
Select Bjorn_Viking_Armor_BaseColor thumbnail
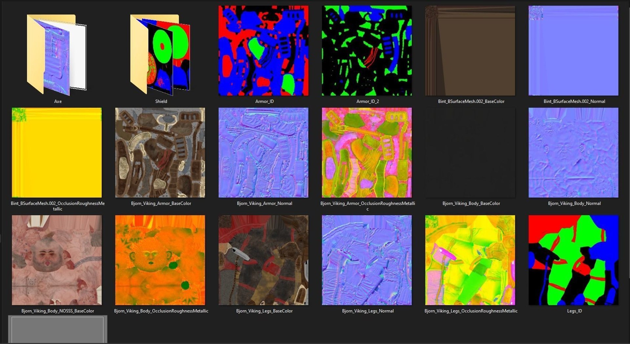pyautogui.click(x=160, y=152)
